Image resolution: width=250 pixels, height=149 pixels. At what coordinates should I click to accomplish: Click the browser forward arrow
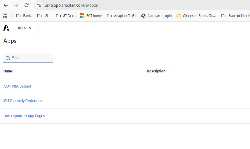(x=16, y=5)
